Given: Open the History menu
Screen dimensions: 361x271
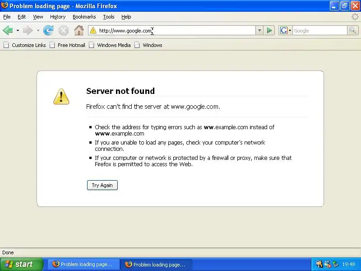Looking at the screenshot, I should click(58, 17).
